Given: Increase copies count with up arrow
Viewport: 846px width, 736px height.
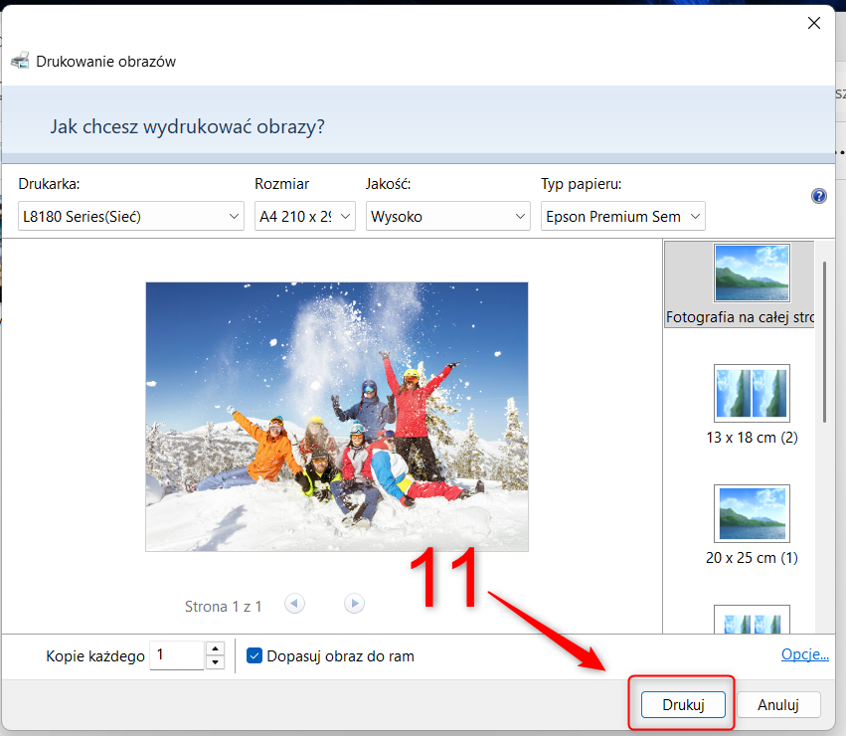Looking at the screenshot, I should (x=215, y=648).
